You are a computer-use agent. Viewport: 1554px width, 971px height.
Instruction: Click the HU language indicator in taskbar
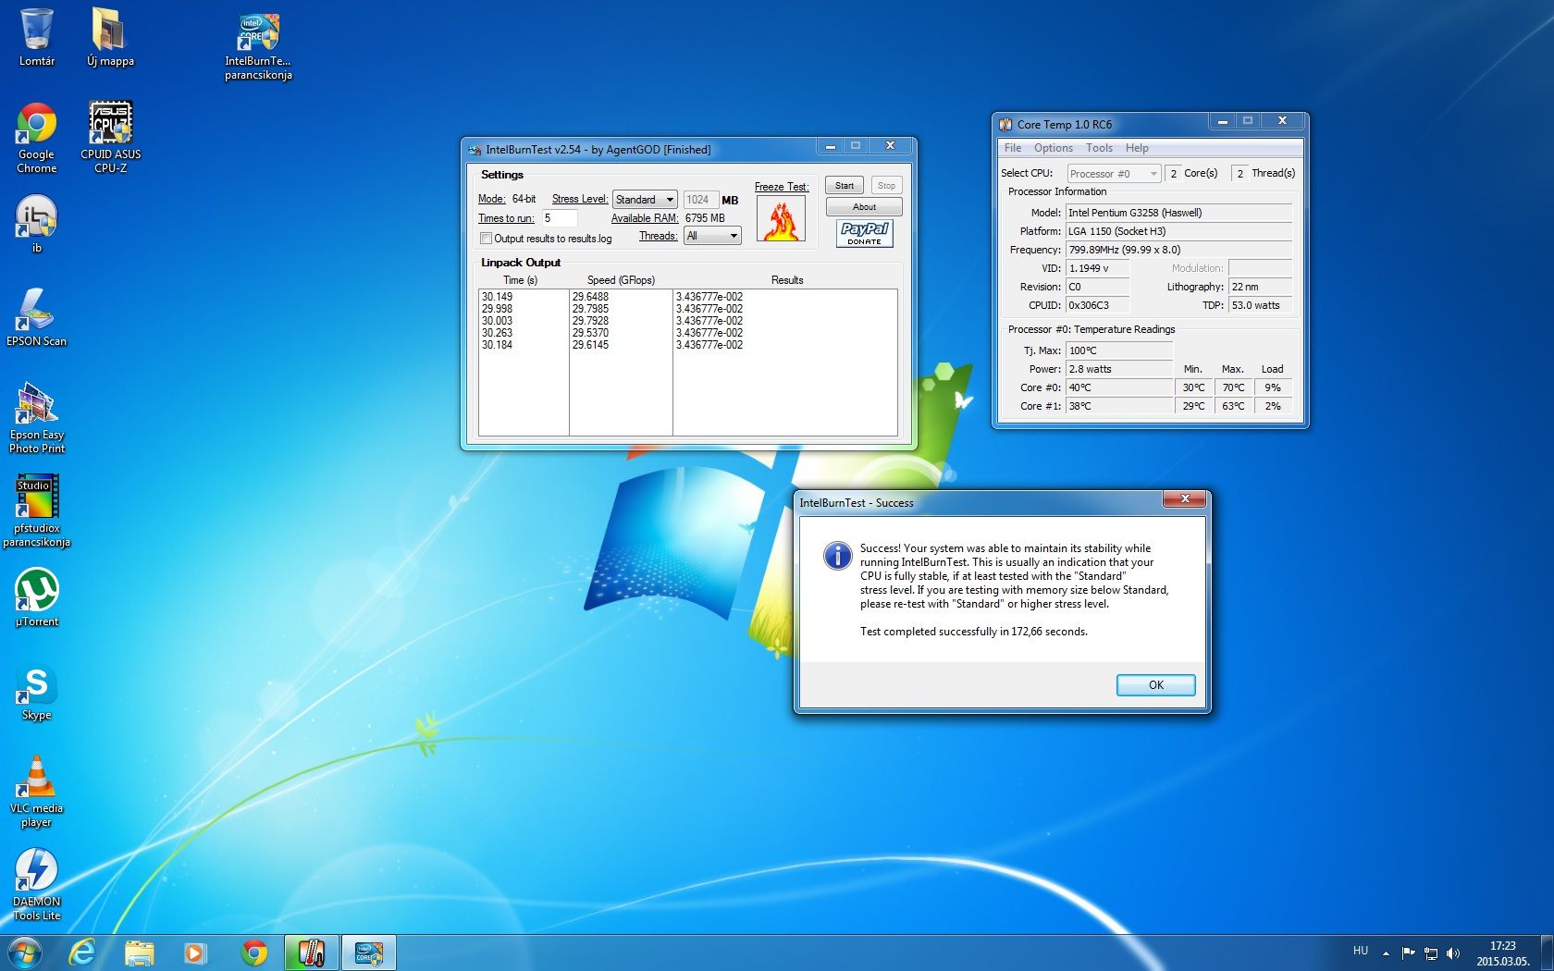[x=1361, y=951]
